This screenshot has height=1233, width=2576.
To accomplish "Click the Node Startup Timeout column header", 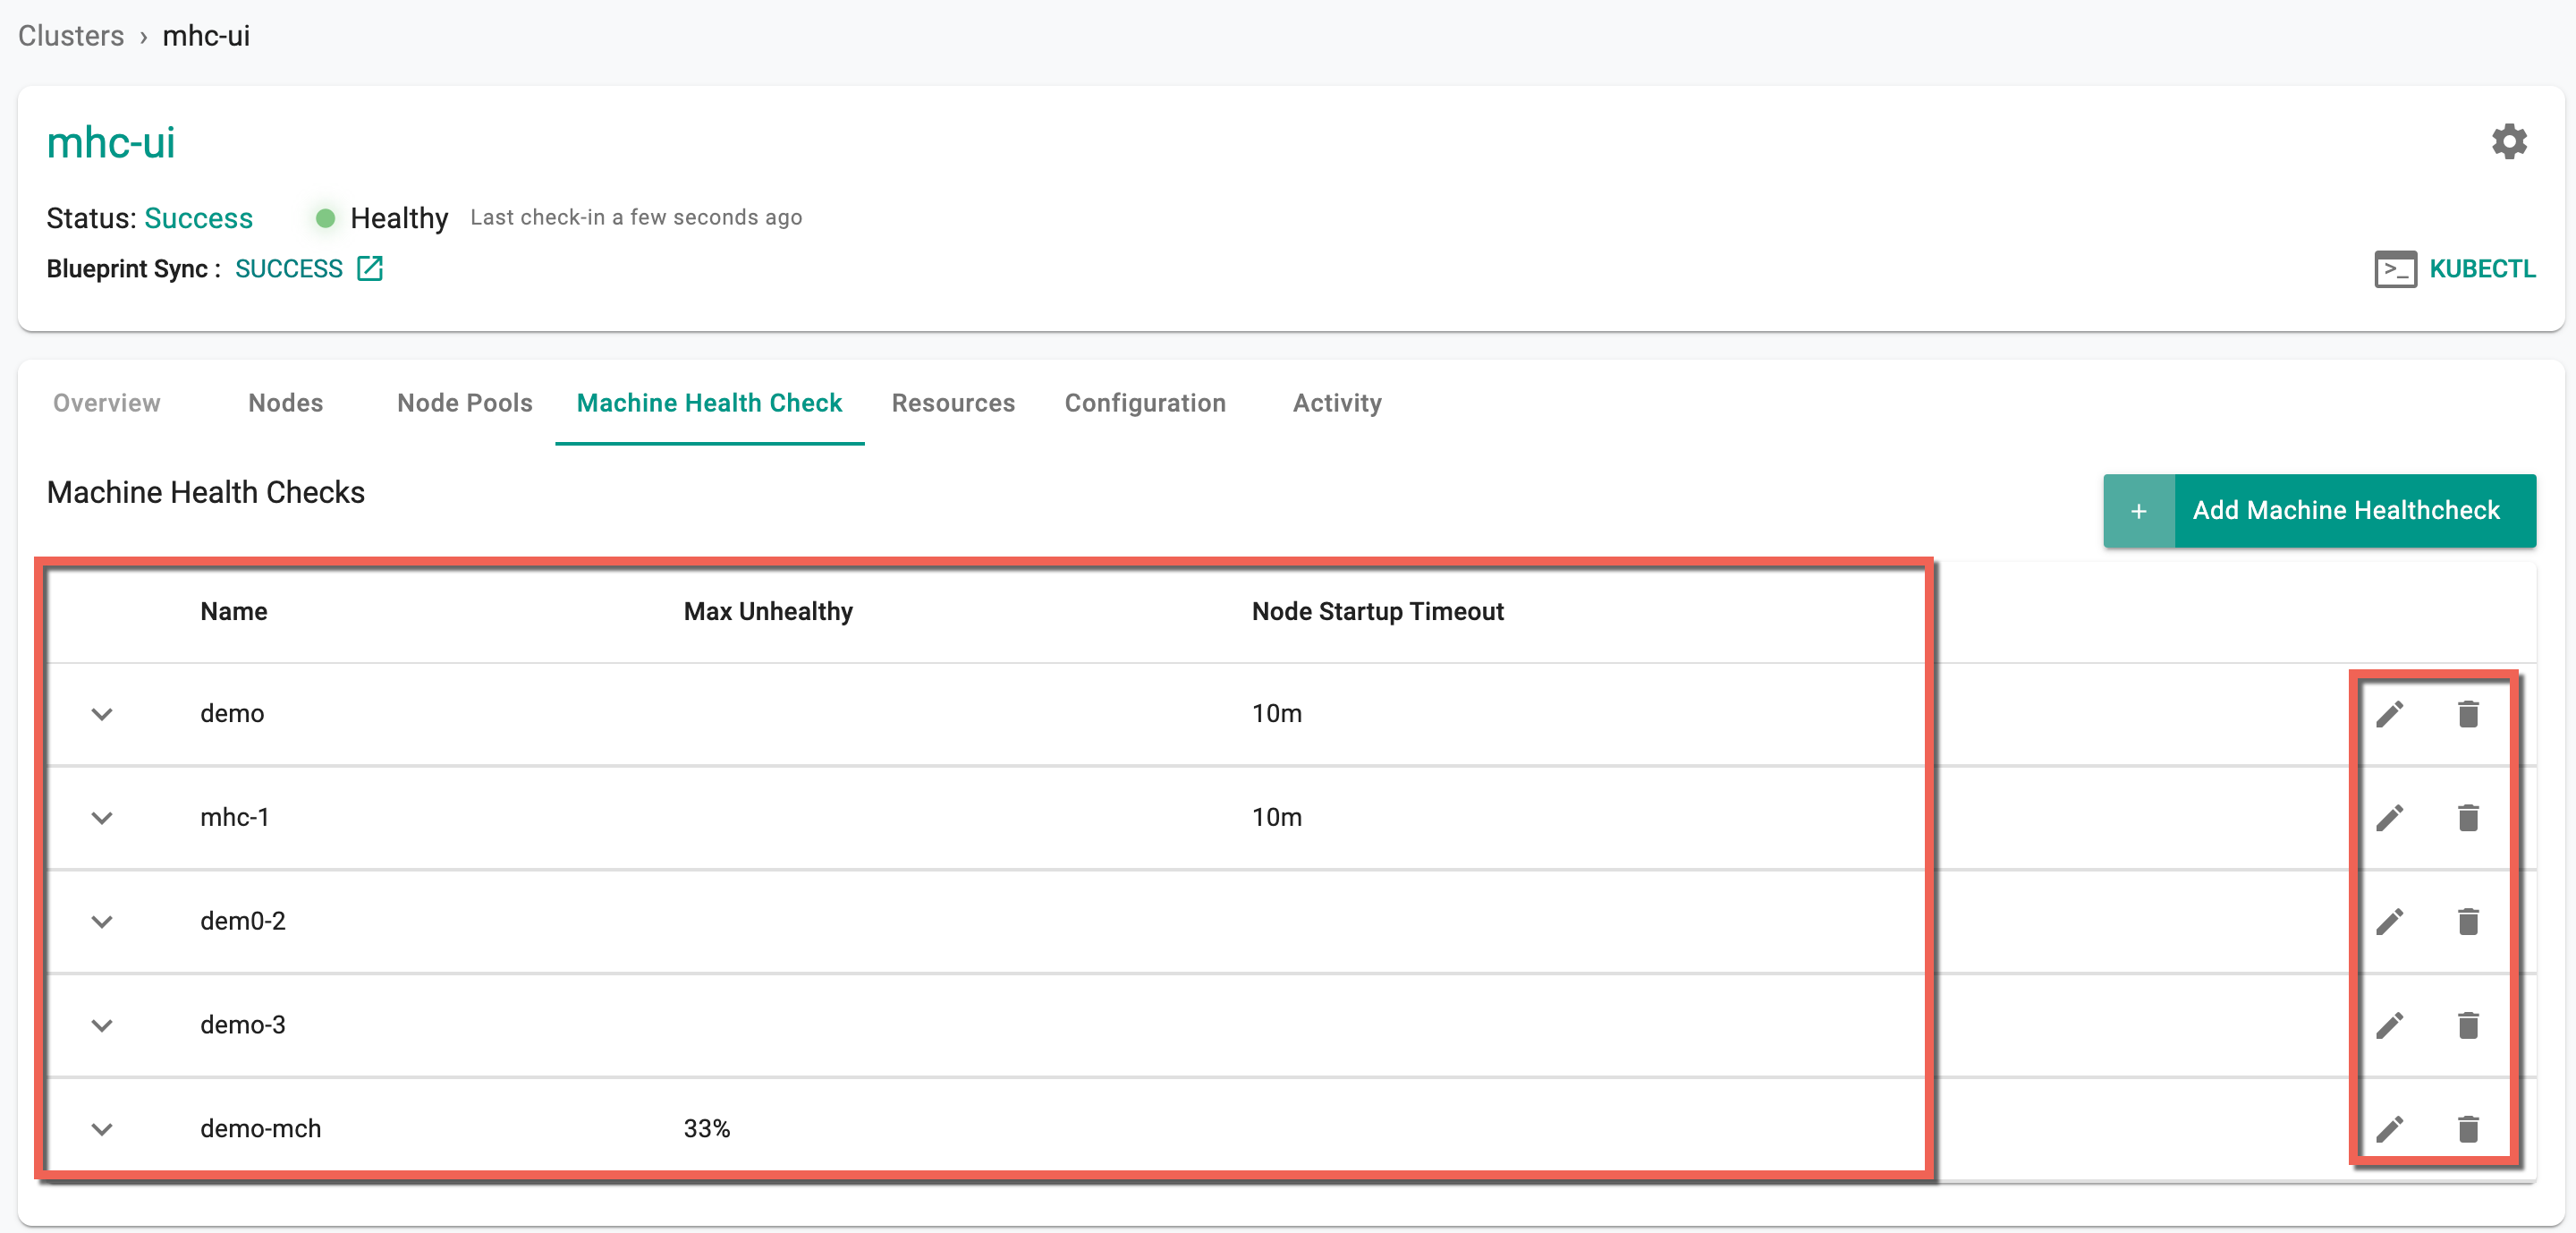I will click(1377, 611).
